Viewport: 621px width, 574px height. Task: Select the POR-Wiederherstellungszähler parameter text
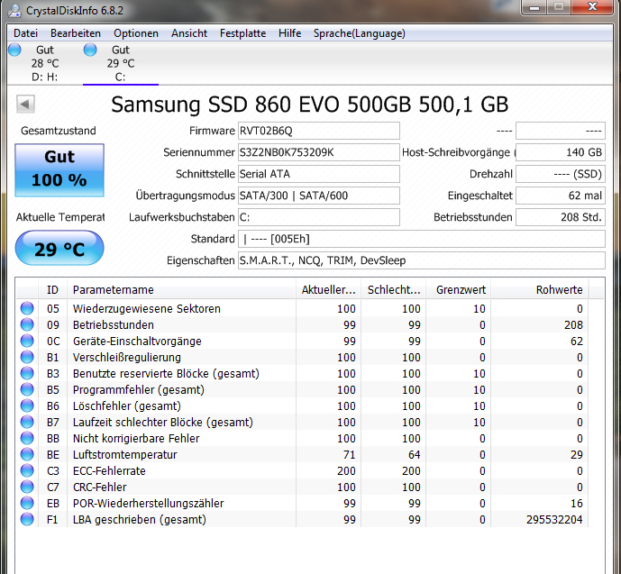pyautogui.click(x=148, y=503)
